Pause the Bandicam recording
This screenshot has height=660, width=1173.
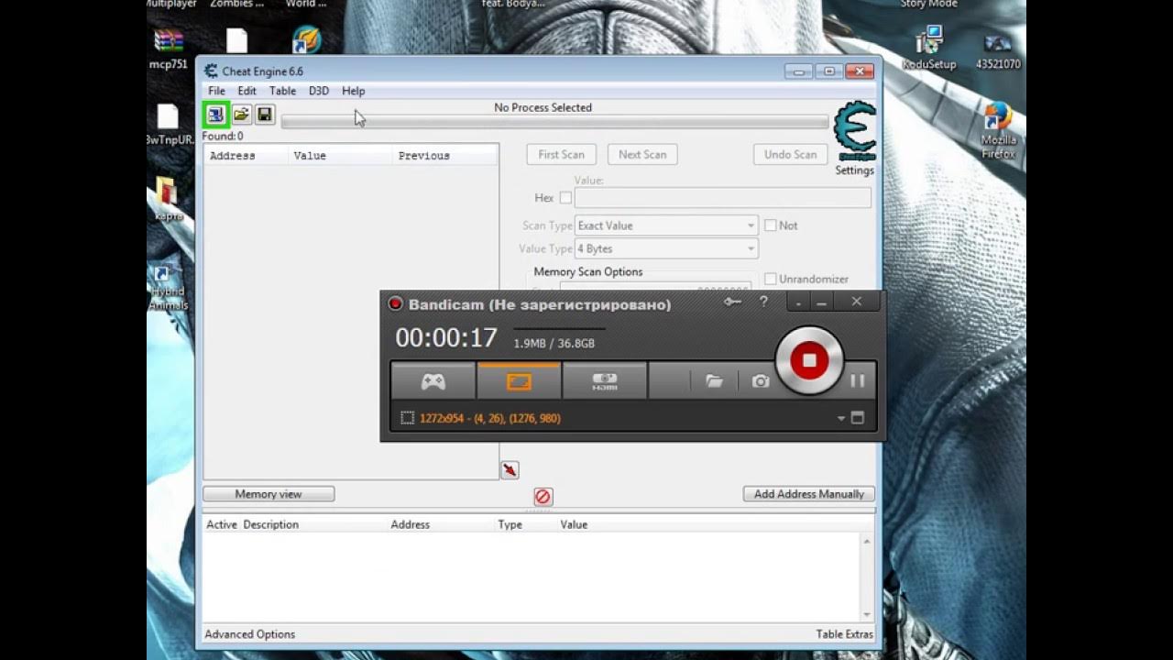[857, 381]
